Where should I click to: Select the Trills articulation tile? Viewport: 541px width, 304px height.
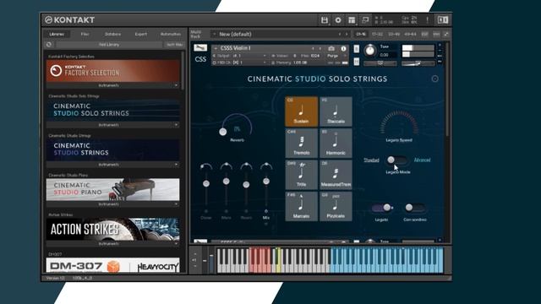[301, 175]
